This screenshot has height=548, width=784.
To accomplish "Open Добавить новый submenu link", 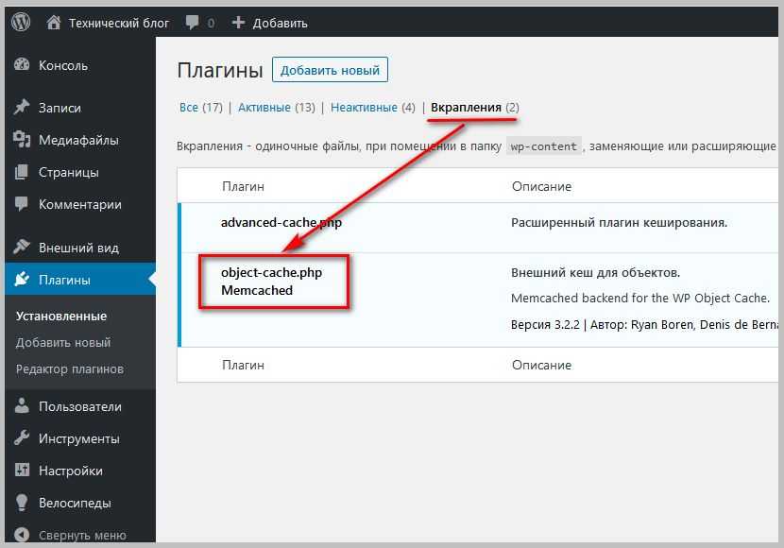I will [63, 342].
